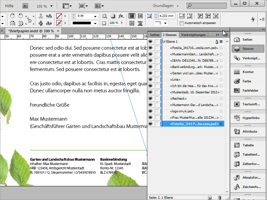Screen dimensions: 267x200
Task: Hide Ebene 1 layer with eye icon
Action: pyautogui.click(x=151, y=41)
